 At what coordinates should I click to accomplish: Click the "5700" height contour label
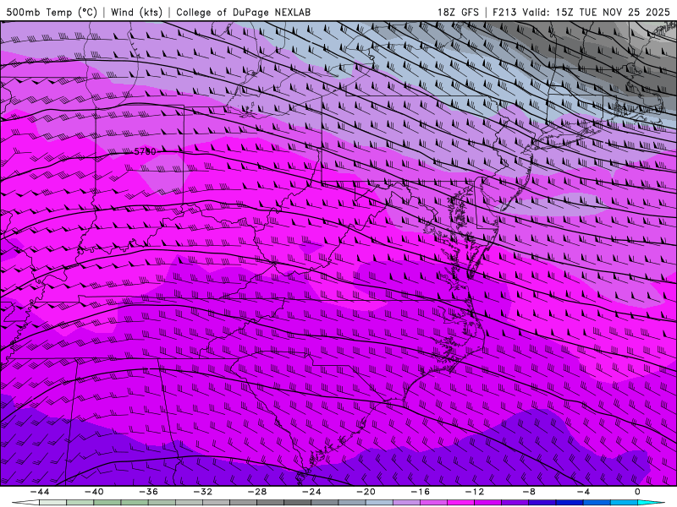(x=145, y=151)
